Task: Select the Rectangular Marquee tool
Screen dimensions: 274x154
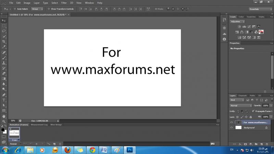Action: (x=4, y=26)
